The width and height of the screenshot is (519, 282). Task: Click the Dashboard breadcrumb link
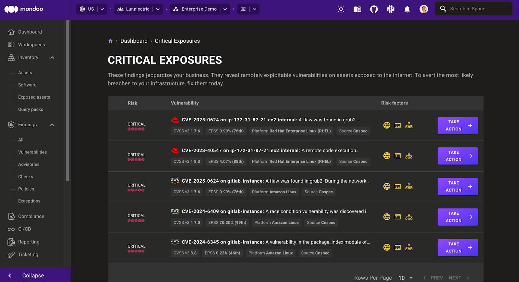(134, 41)
